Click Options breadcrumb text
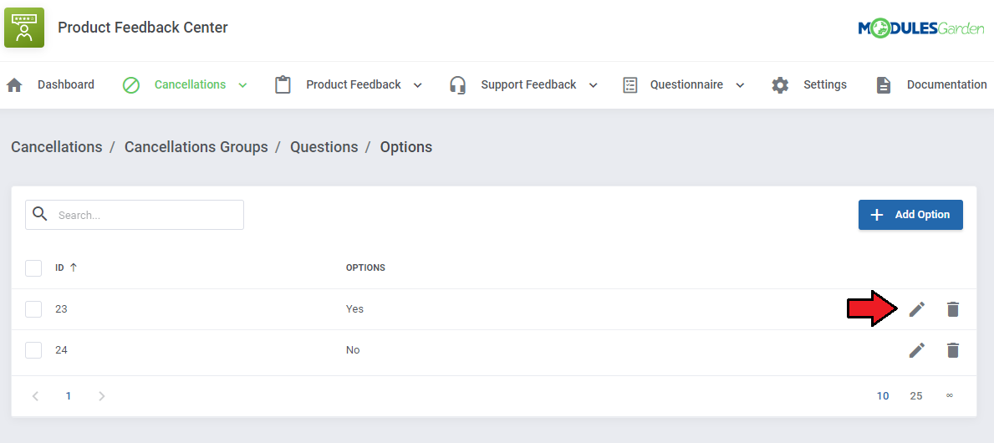The width and height of the screenshot is (994, 443). 406,147
